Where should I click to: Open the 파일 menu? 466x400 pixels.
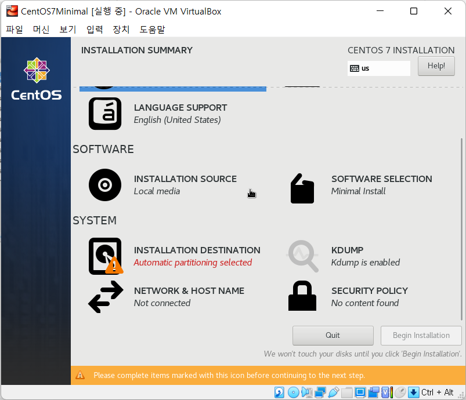15,30
